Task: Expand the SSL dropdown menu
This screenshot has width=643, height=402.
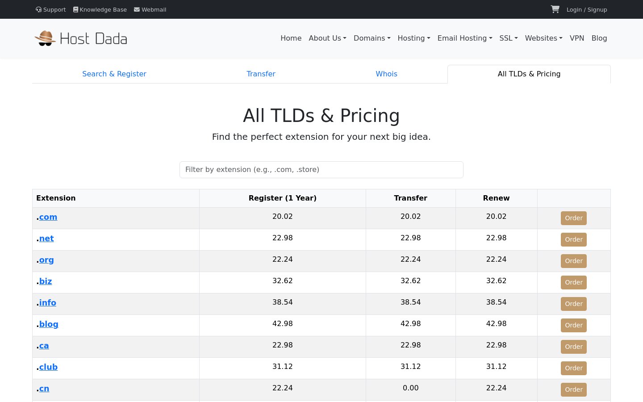Action: click(x=509, y=38)
